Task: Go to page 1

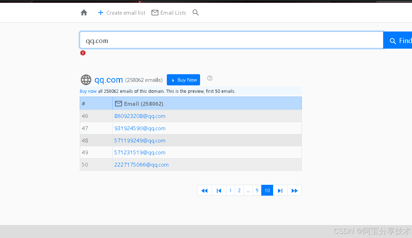Action: point(230,190)
